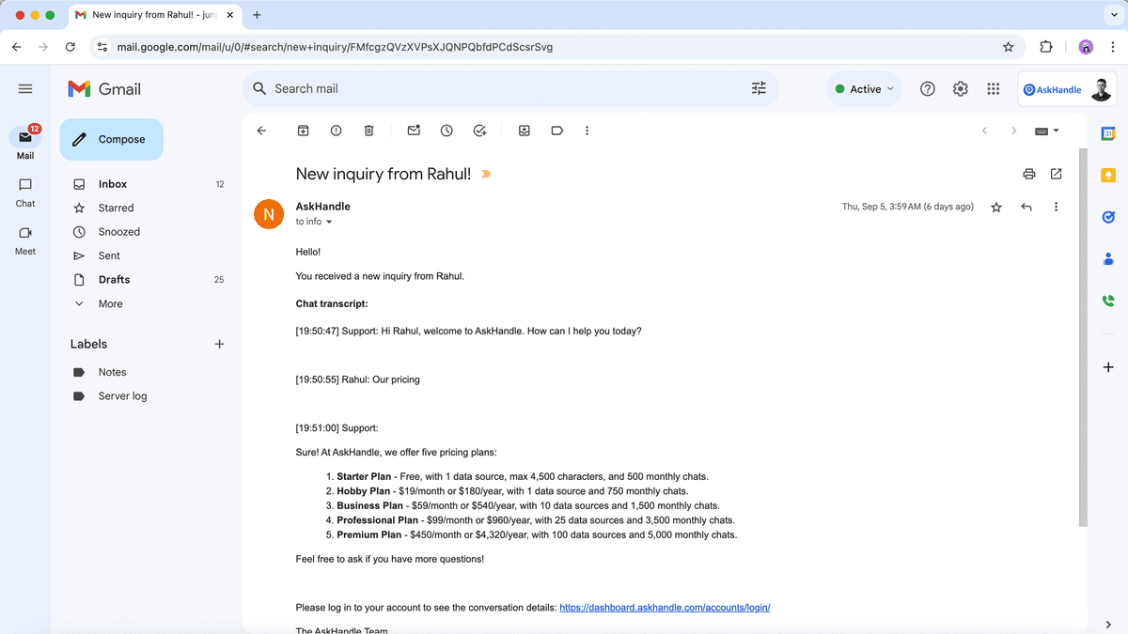Viewport: 1128px width, 634px height.
Task: Star the AskHandle message
Action: tap(996, 207)
